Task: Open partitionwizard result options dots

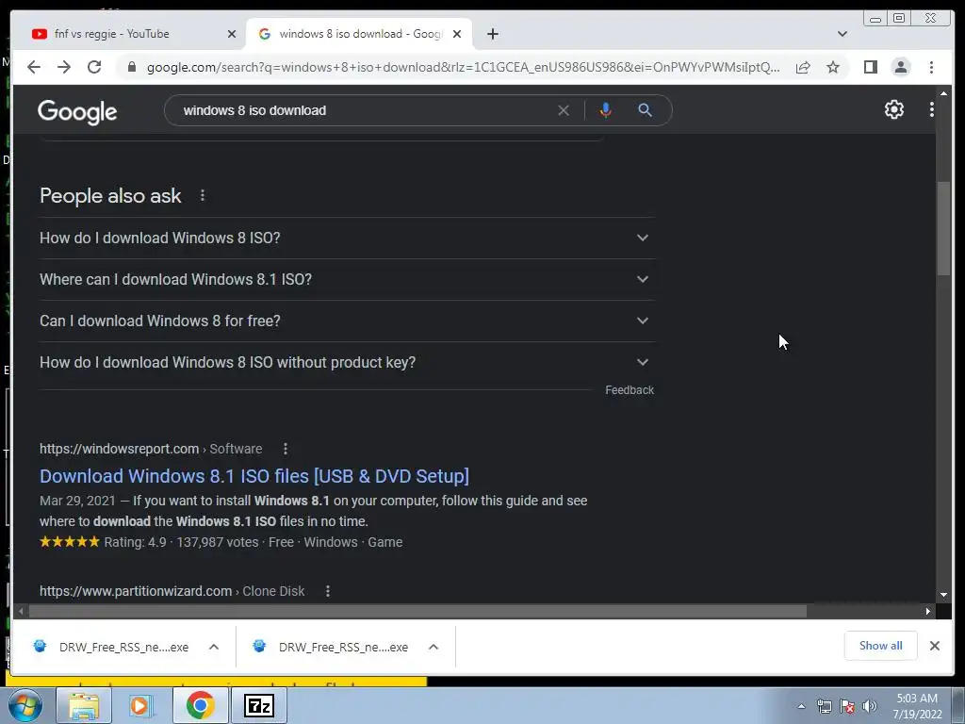Action: click(328, 591)
